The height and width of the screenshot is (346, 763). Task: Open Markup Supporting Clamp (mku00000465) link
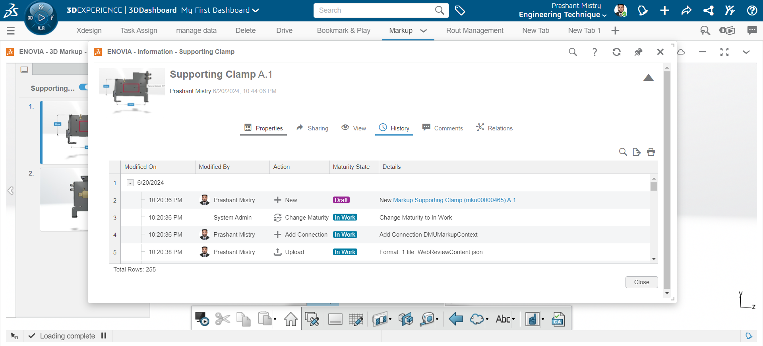pos(454,200)
